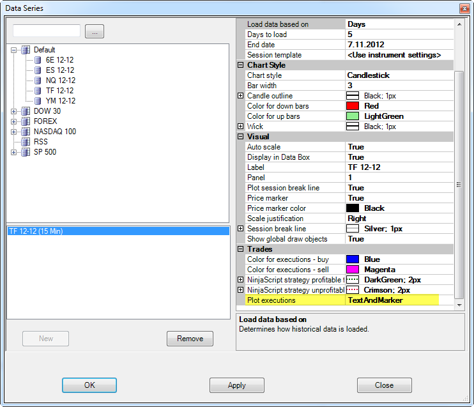474x407 pixels.
Task: Open instrument browse button with ellipsis
Action: click(95, 31)
